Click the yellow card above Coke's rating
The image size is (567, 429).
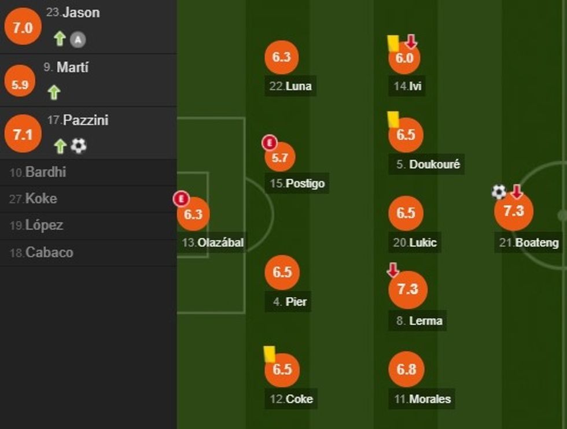point(269,354)
